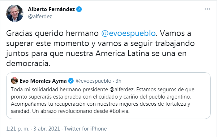Click 'Un abrazo revolucionario' line in quoted tweet
This screenshot has height=137, width=218.
62,111
